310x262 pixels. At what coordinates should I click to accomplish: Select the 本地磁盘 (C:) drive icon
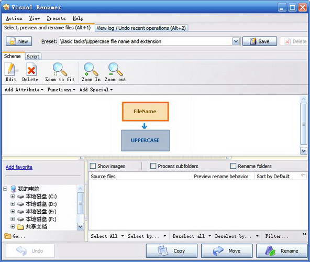[20, 196]
